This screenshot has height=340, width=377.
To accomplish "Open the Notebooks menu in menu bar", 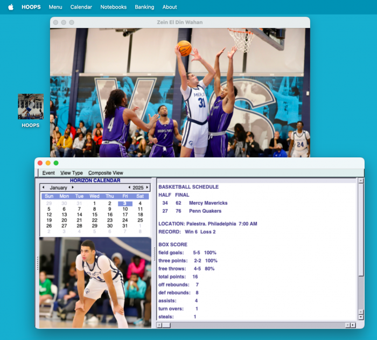I will click(113, 7).
